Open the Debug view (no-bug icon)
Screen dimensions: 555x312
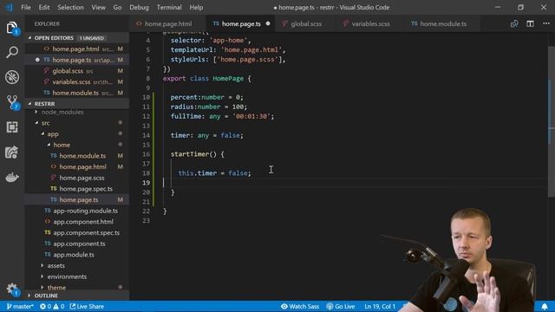[12, 77]
